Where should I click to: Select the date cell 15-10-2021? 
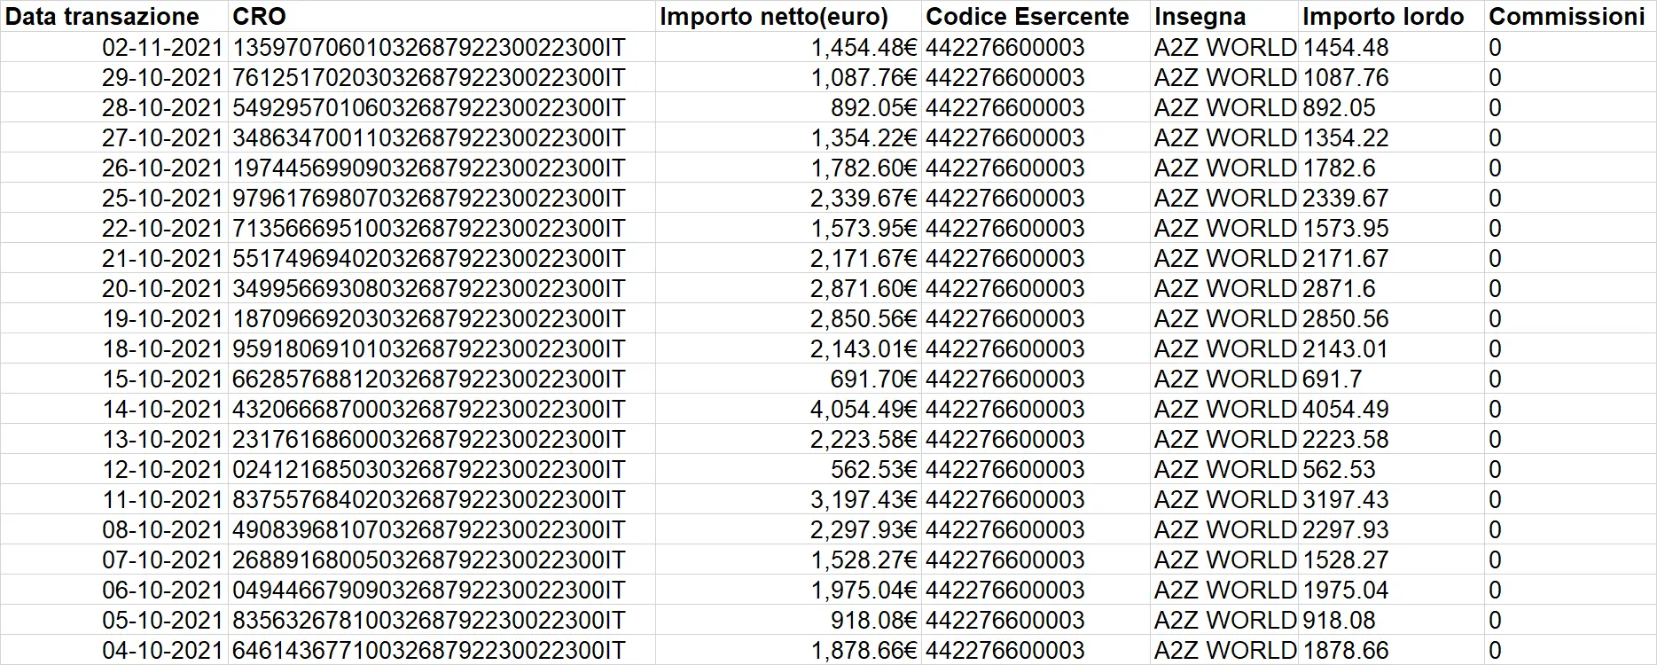coord(161,379)
